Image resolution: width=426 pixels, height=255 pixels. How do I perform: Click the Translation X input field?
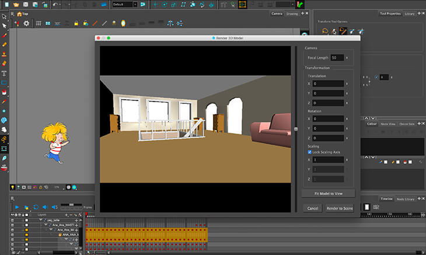click(x=328, y=83)
